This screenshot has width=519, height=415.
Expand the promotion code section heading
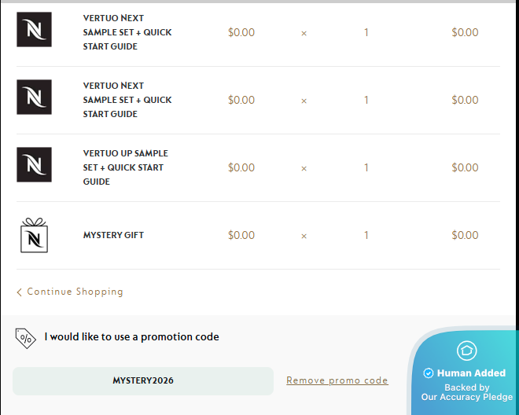131,337
